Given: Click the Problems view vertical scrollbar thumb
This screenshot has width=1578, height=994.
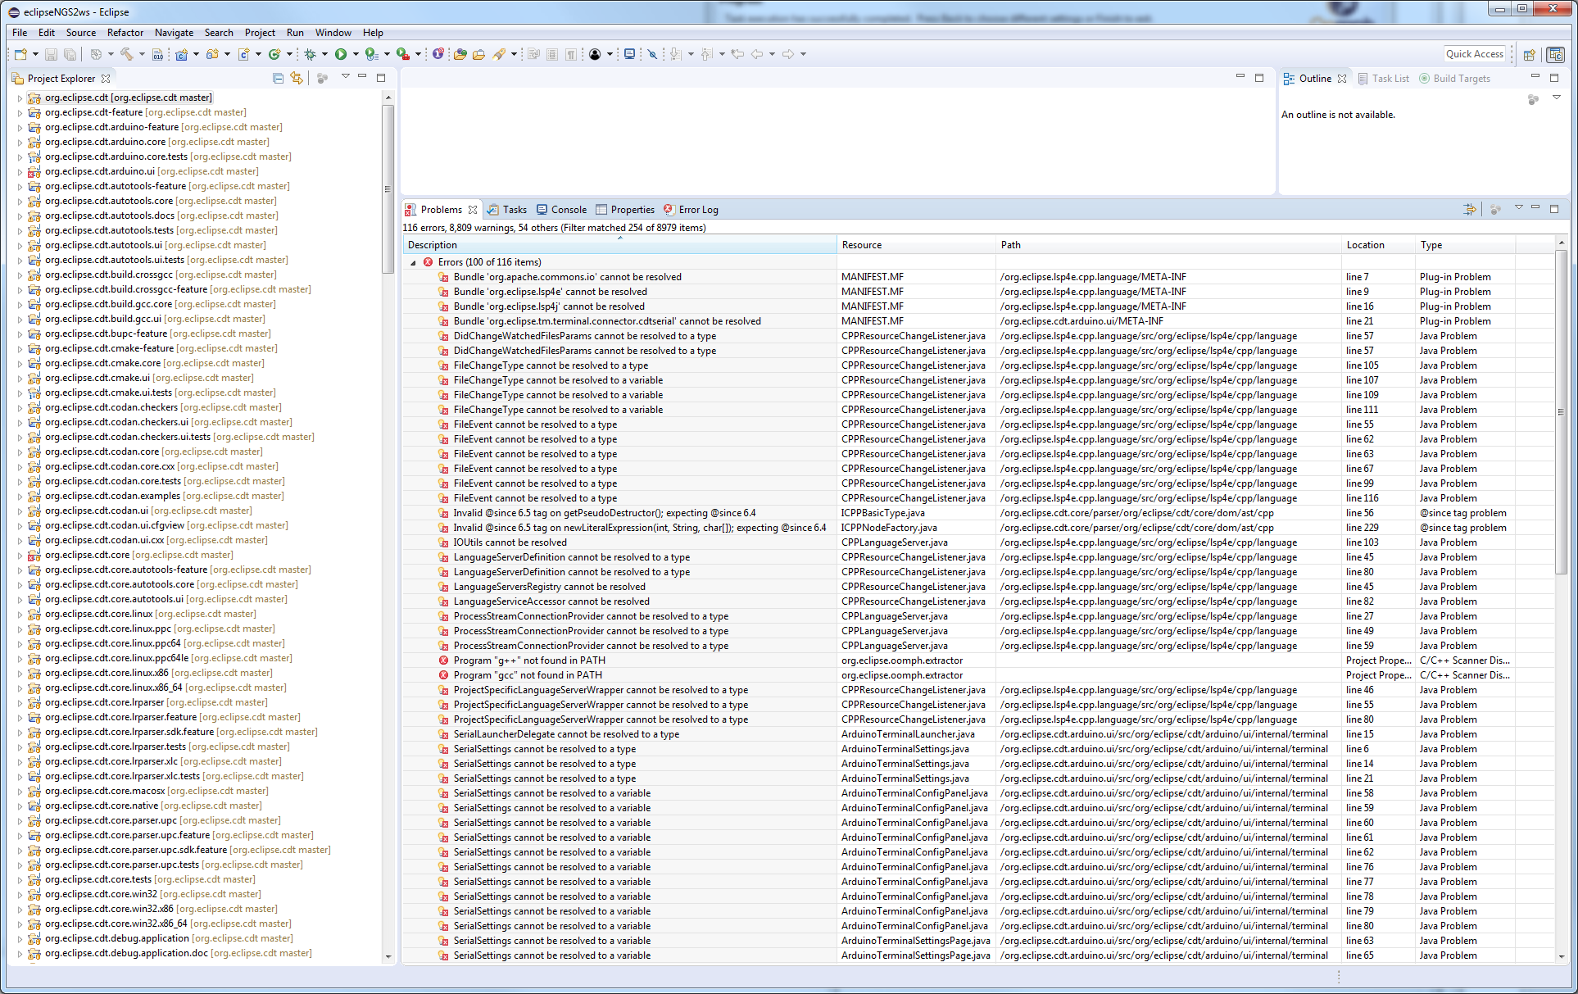Looking at the screenshot, I should click(x=1560, y=412).
